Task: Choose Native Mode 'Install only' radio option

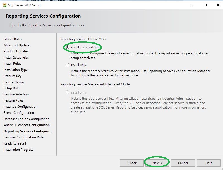Action: pos(67,65)
